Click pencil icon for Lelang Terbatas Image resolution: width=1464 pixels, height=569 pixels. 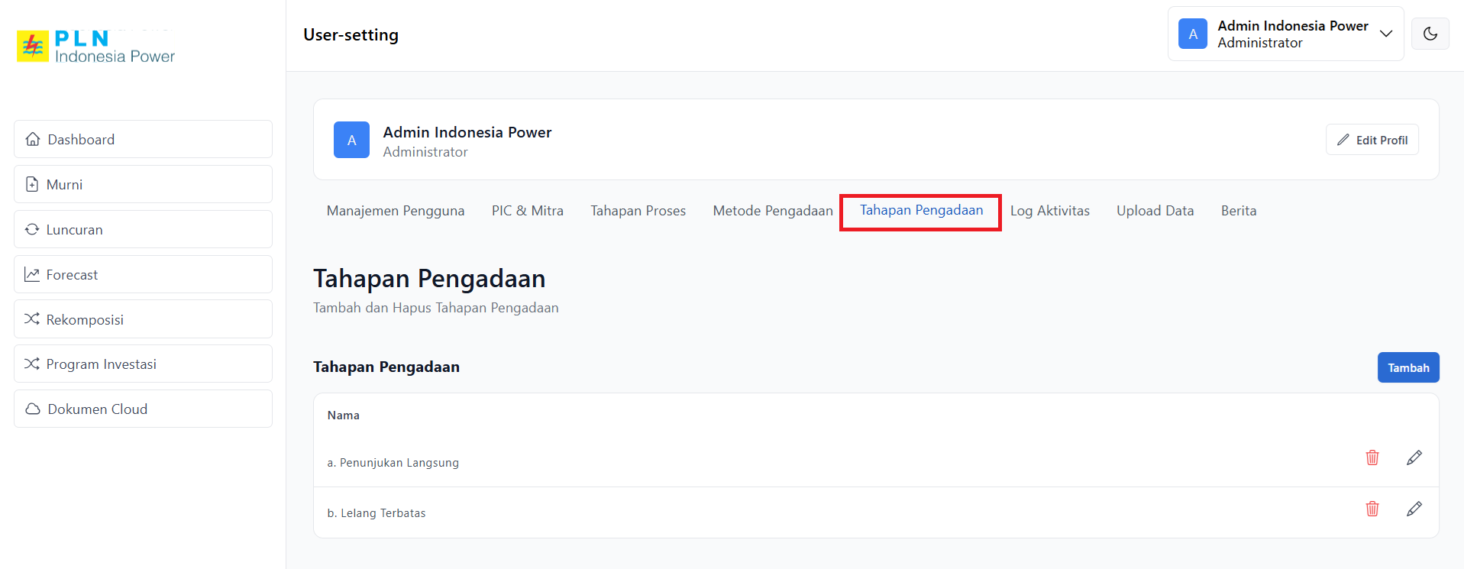[x=1414, y=509]
